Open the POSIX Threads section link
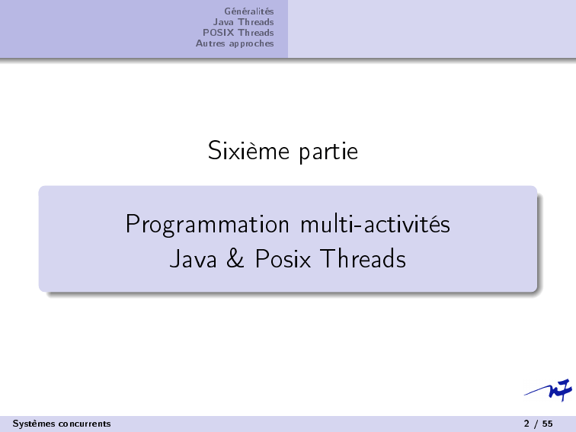The width and height of the screenshot is (576, 432). coord(238,32)
